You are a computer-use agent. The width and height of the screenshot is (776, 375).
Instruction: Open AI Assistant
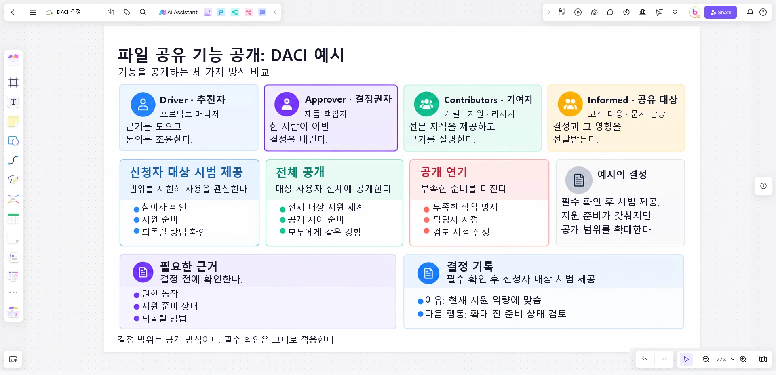(178, 12)
